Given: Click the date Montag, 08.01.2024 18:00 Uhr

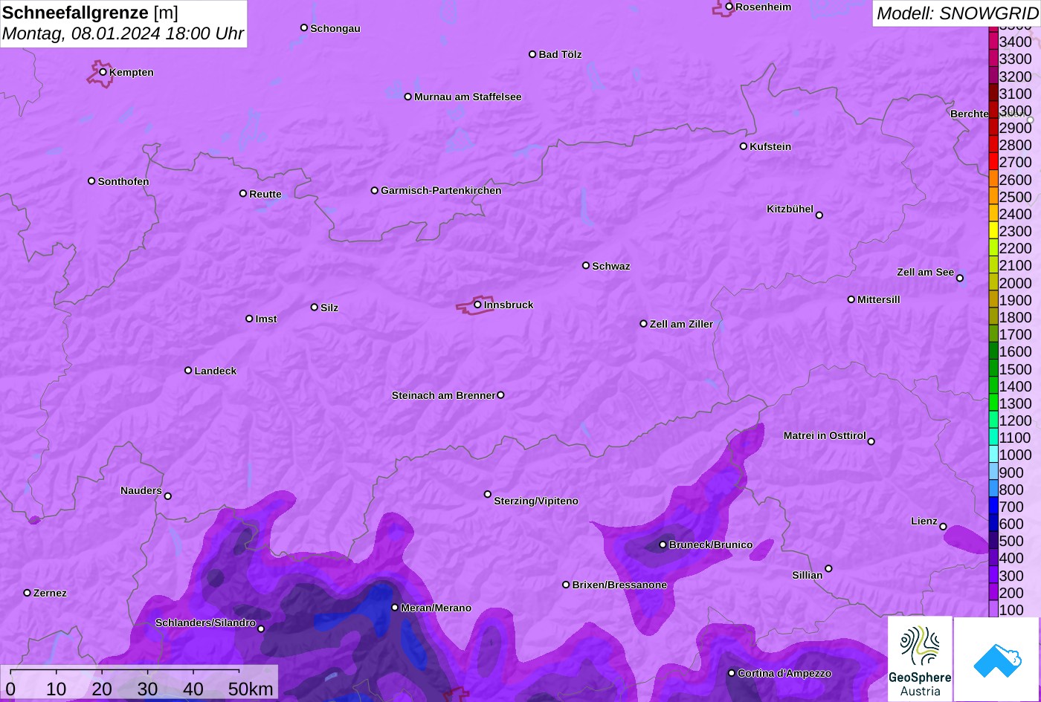Looking at the screenshot, I should point(123,33).
